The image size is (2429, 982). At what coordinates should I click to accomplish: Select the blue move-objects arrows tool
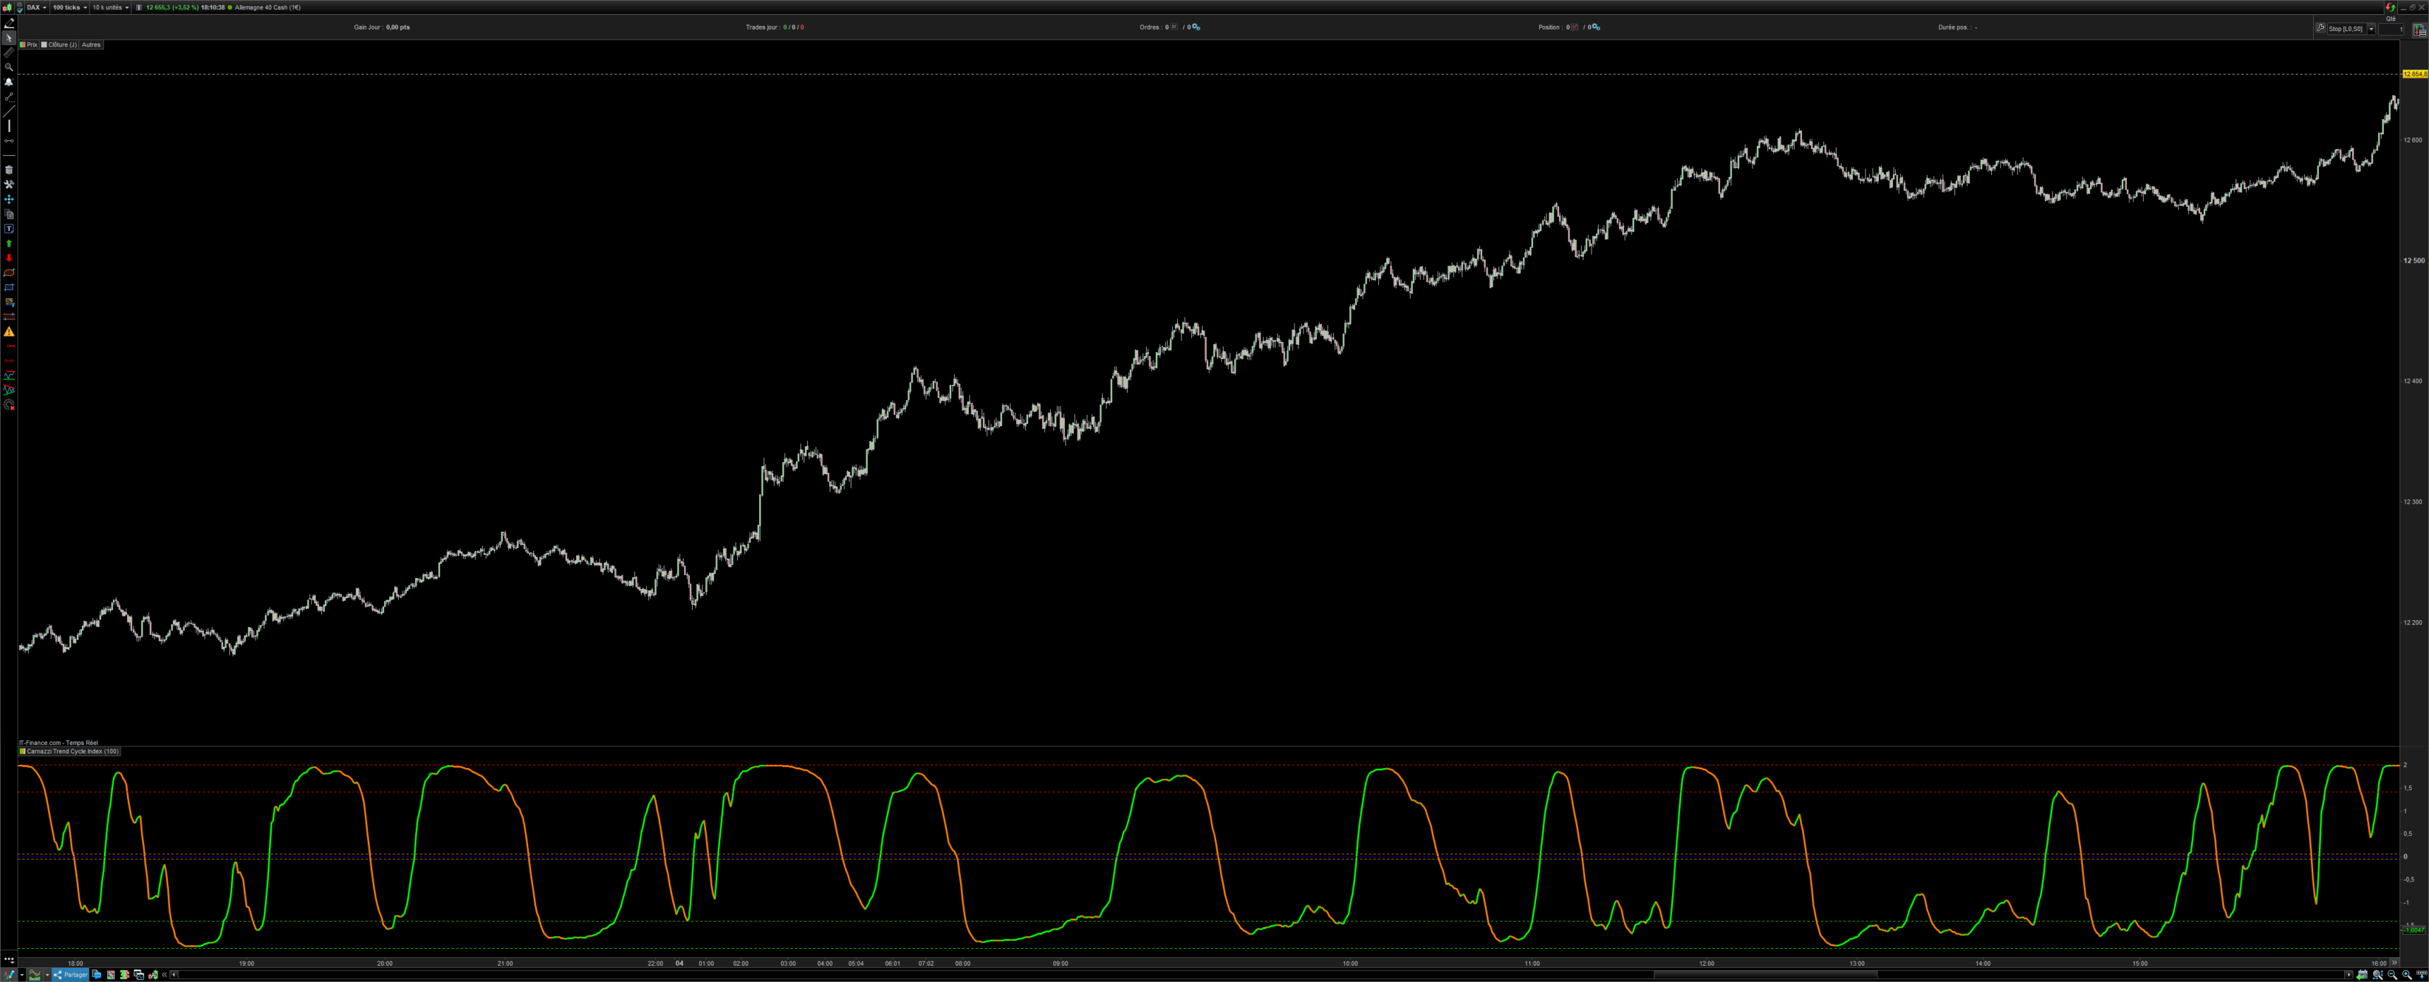(8, 199)
